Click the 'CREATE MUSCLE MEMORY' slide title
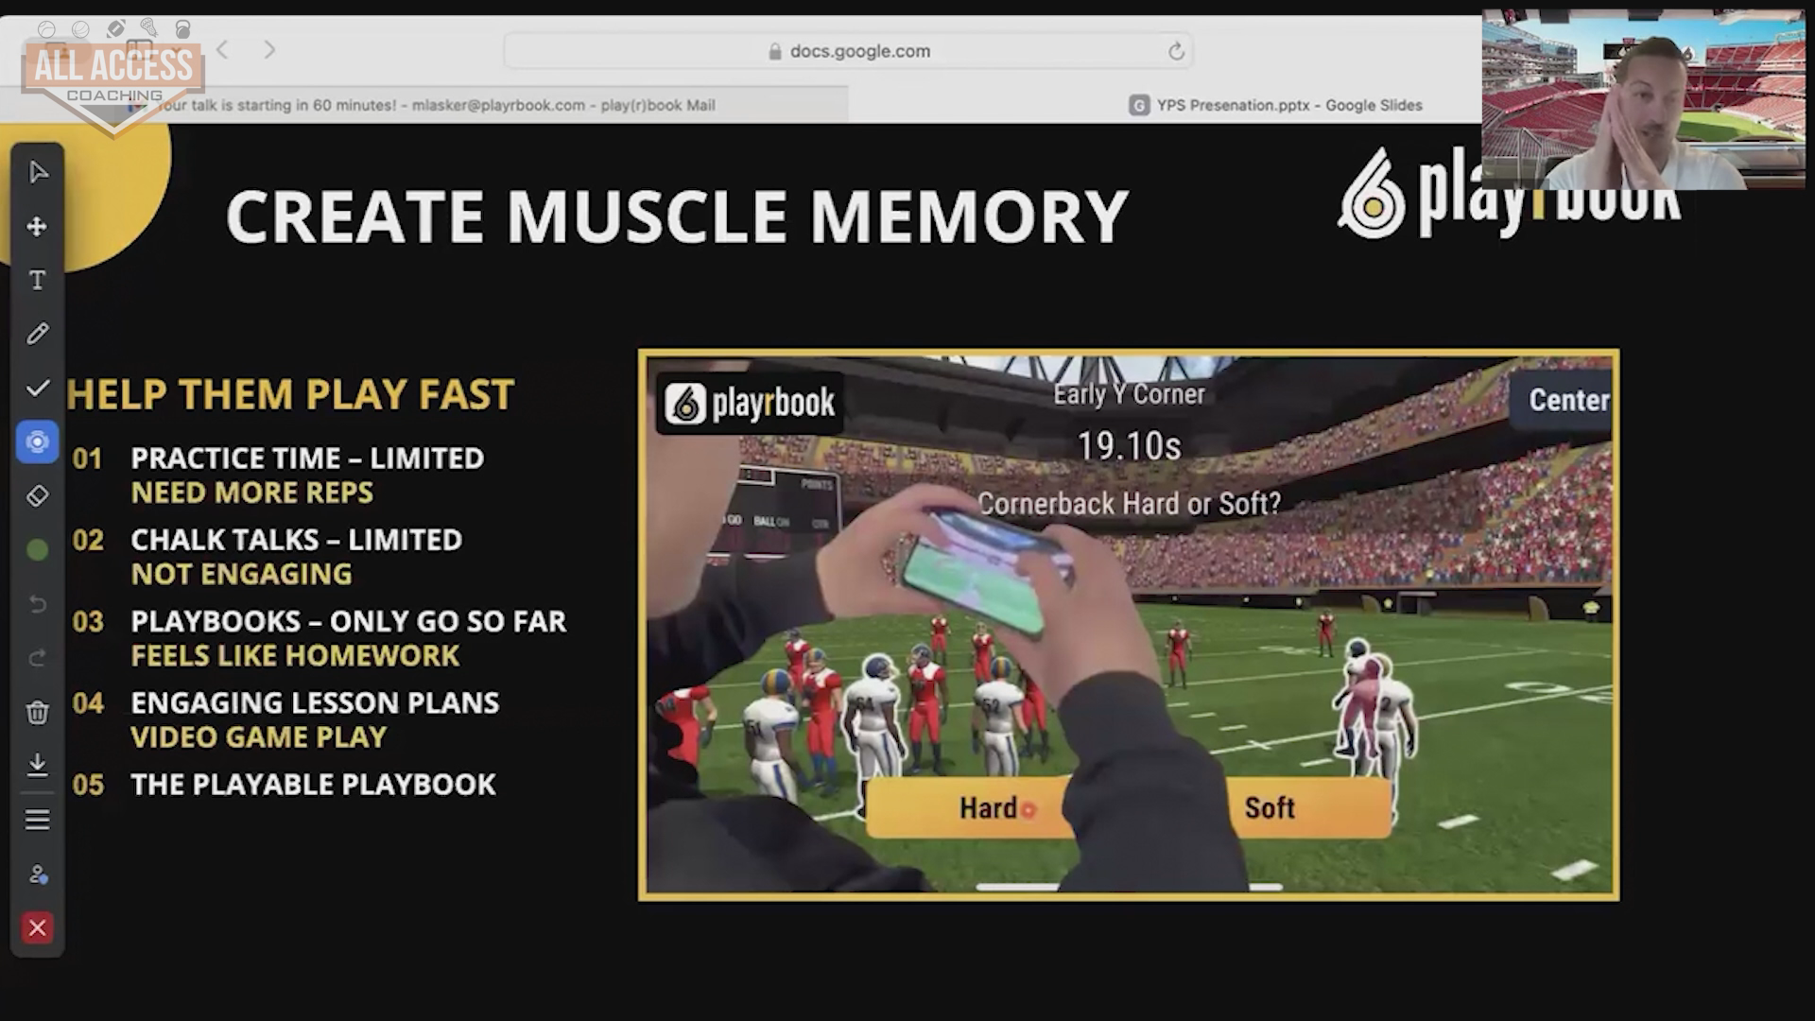 677,216
